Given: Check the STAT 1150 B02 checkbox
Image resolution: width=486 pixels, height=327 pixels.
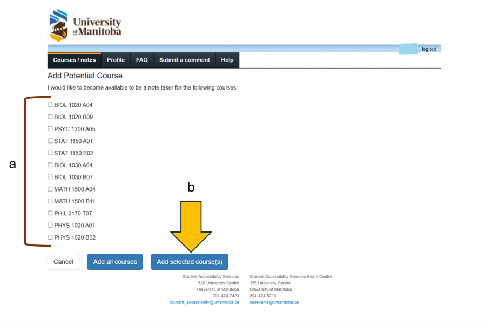Looking at the screenshot, I should tap(50, 153).
